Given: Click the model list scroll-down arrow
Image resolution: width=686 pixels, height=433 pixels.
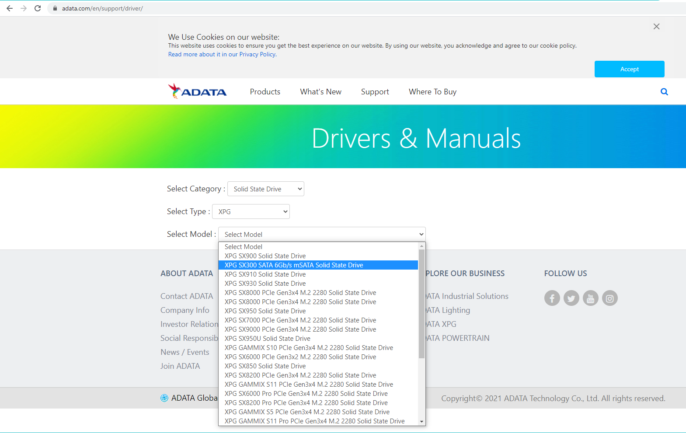Looking at the screenshot, I should tap(421, 422).
